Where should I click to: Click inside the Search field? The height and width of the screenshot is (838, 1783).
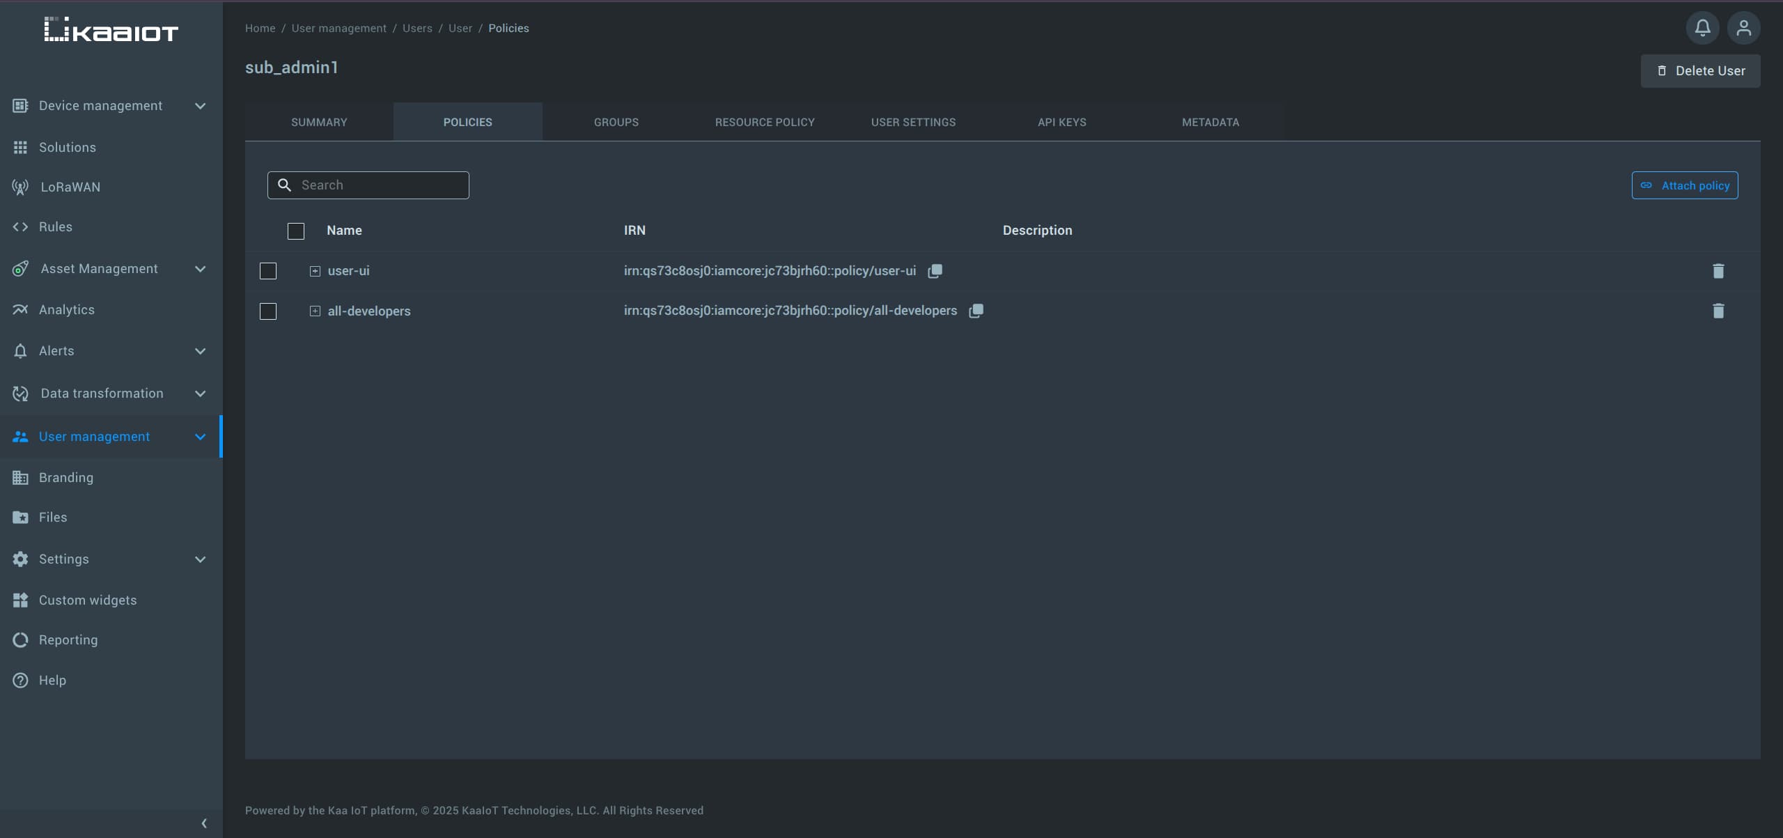pyautogui.click(x=368, y=185)
